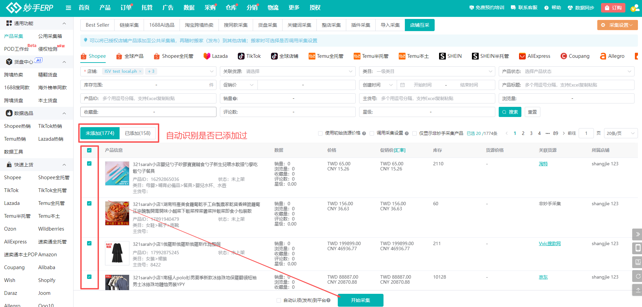Open the 20条/页 page size dropdown
The height and width of the screenshot is (307, 642).
(x=621, y=133)
